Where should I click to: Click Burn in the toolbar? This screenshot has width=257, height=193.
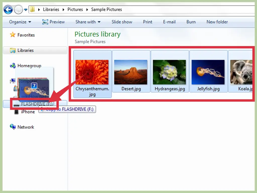pyautogui.click(x=191, y=22)
